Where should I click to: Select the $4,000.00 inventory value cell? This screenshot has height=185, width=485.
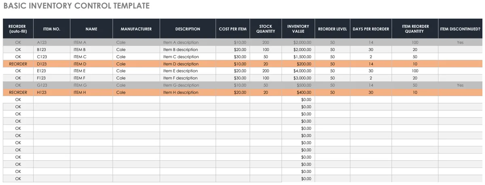(x=298, y=71)
